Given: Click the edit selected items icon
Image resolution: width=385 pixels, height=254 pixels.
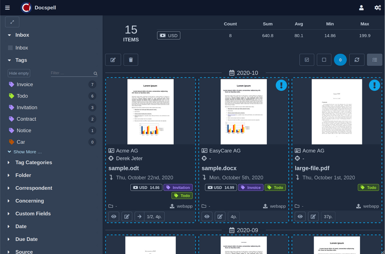Looking at the screenshot, I should pyautogui.click(x=113, y=60).
